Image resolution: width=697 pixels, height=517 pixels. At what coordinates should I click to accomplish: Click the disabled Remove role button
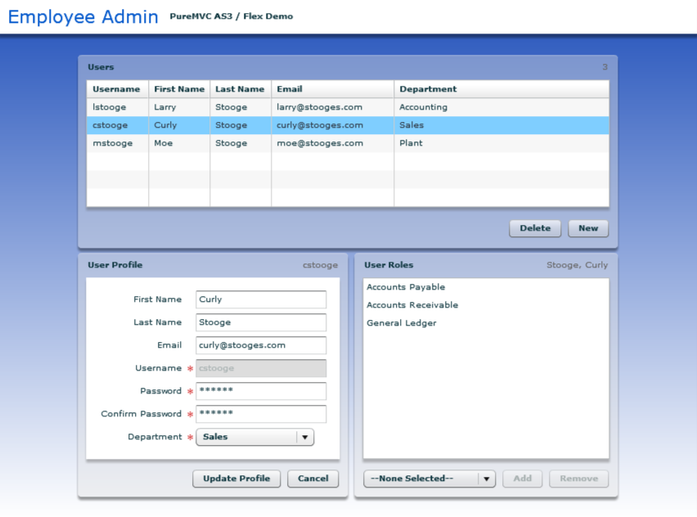578,479
